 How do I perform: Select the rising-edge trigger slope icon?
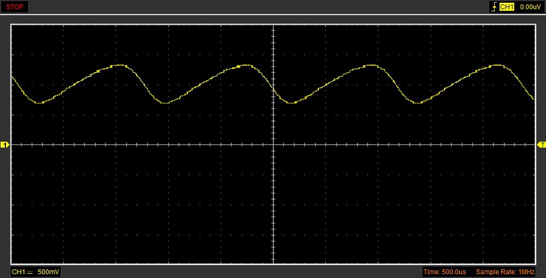[x=494, y=7]
